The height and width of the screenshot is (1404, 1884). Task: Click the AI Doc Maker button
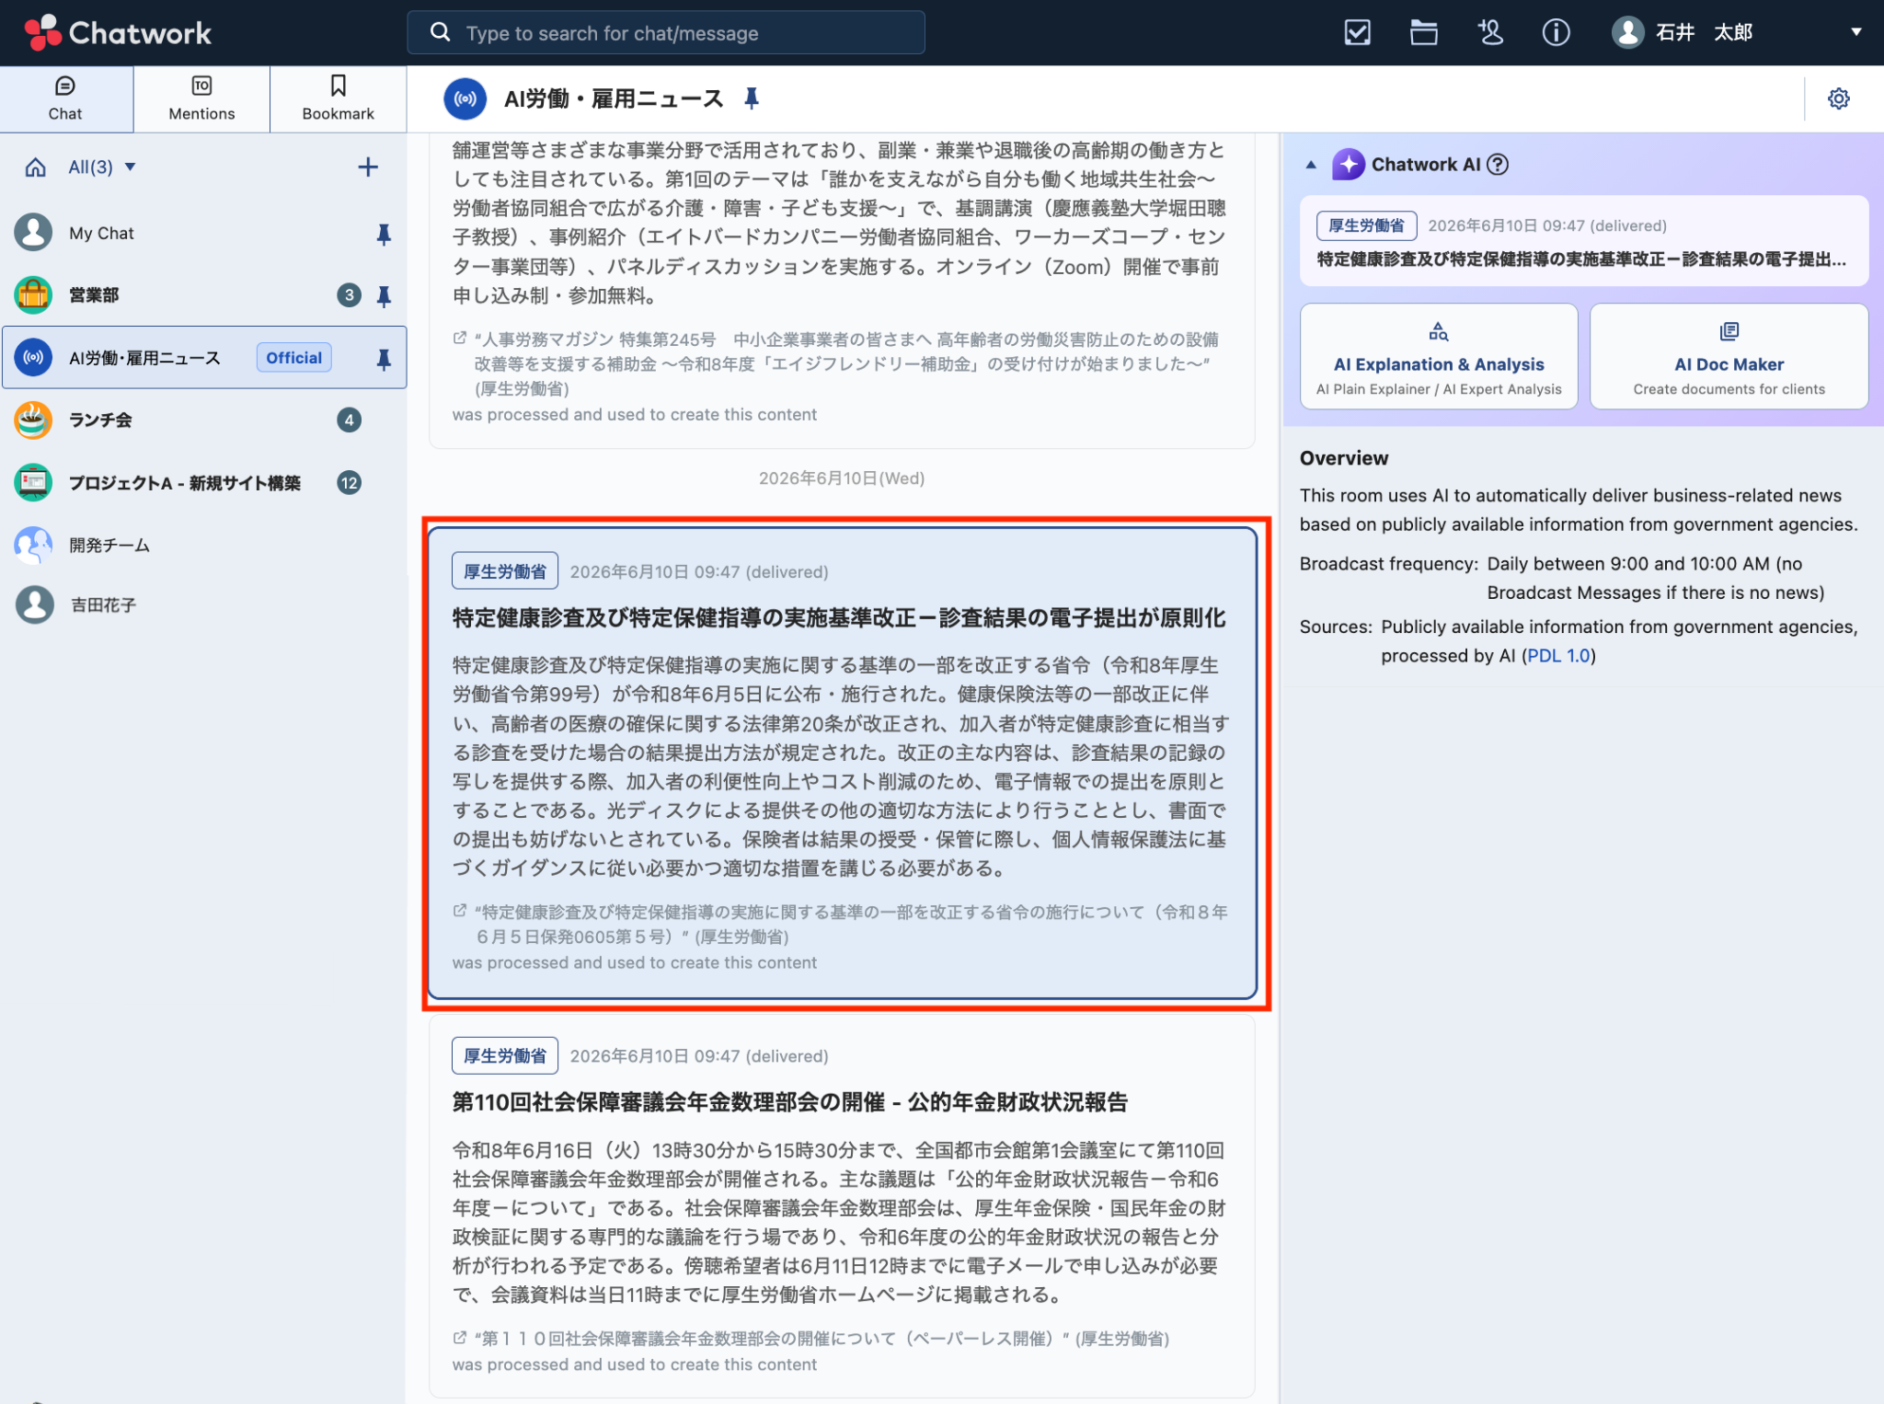1729,356
